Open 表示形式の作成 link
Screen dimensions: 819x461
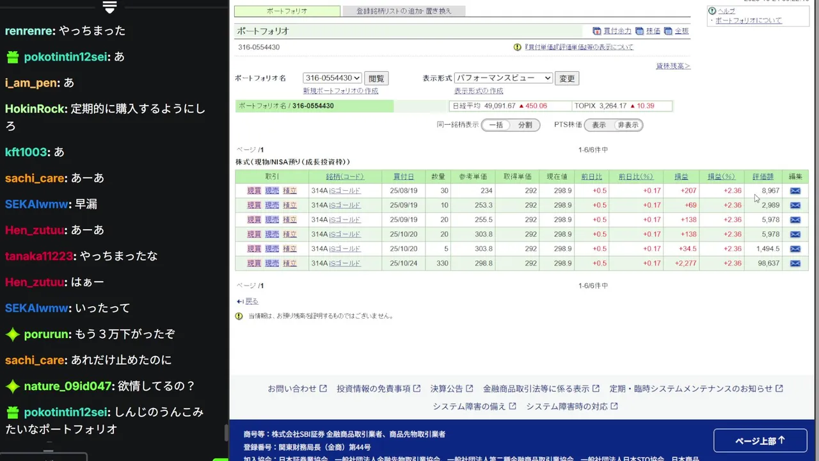click(479, 91)
